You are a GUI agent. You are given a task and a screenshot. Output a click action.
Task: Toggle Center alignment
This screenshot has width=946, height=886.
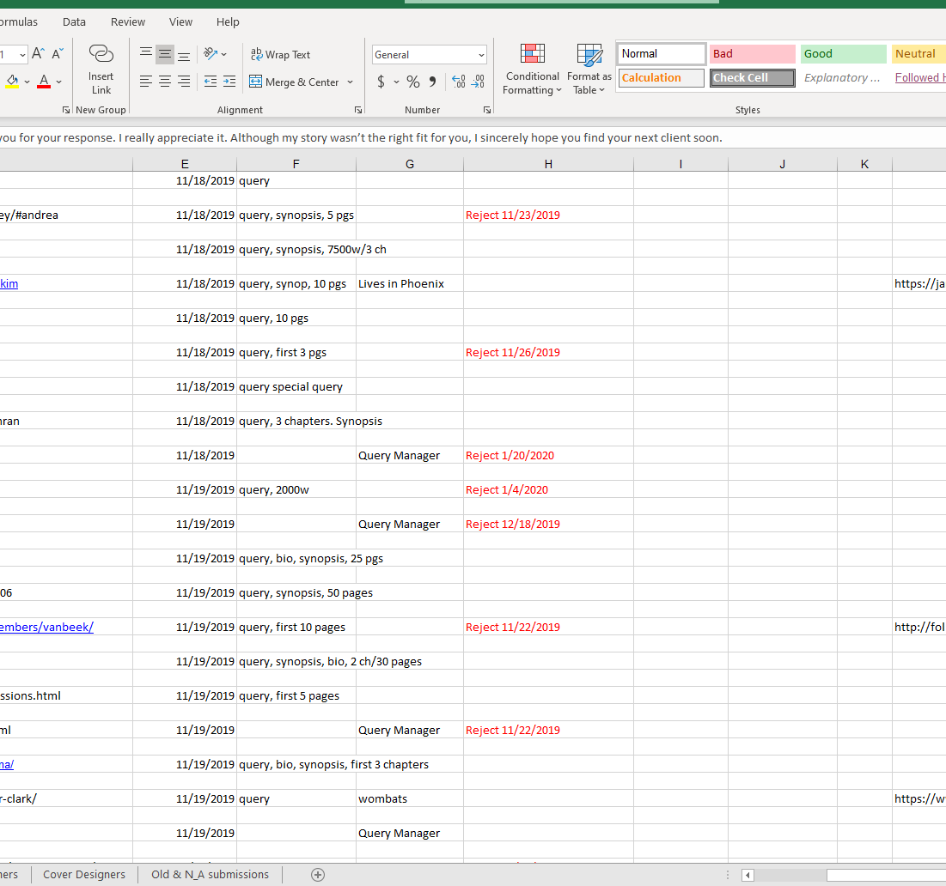[165, 82]
